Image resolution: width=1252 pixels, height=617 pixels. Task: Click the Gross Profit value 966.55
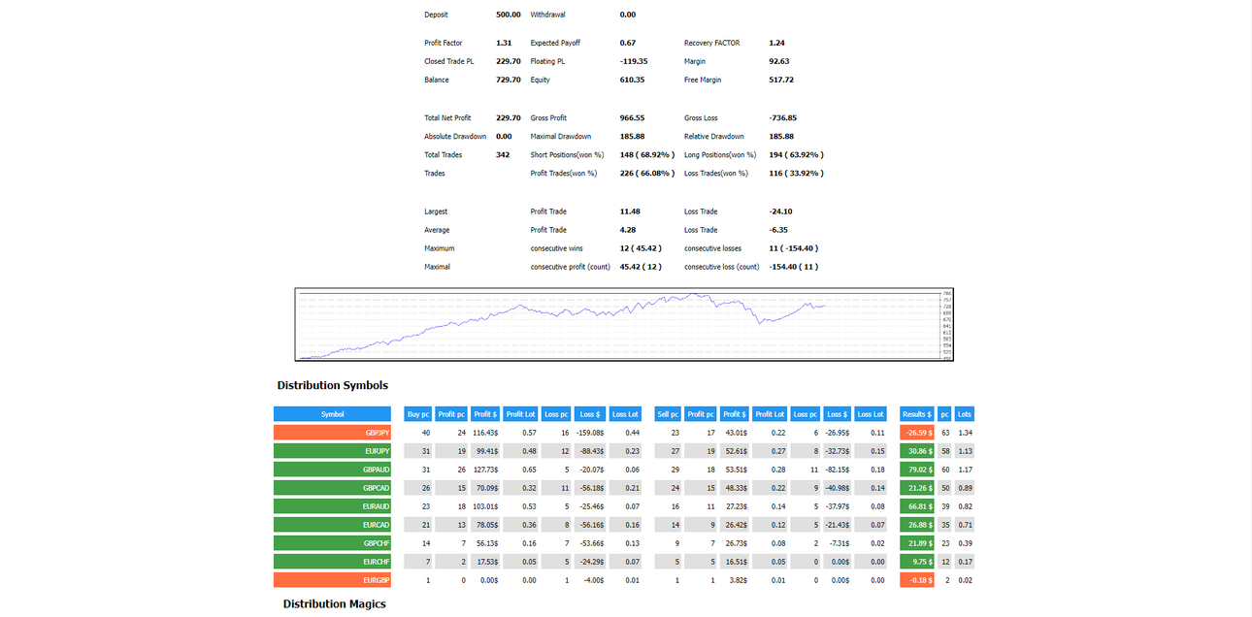point(632,117)
